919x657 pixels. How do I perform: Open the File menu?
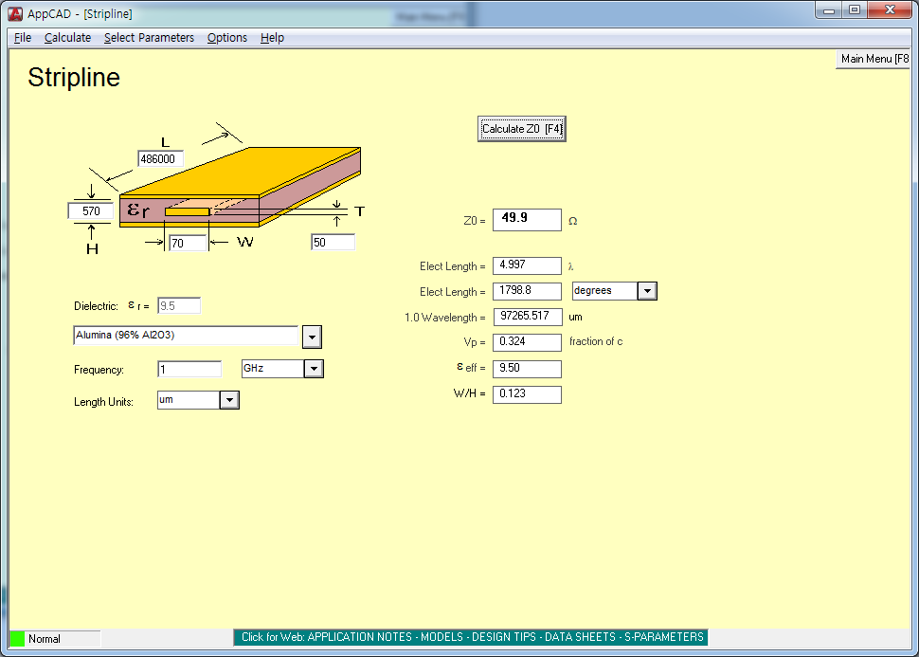23,38
